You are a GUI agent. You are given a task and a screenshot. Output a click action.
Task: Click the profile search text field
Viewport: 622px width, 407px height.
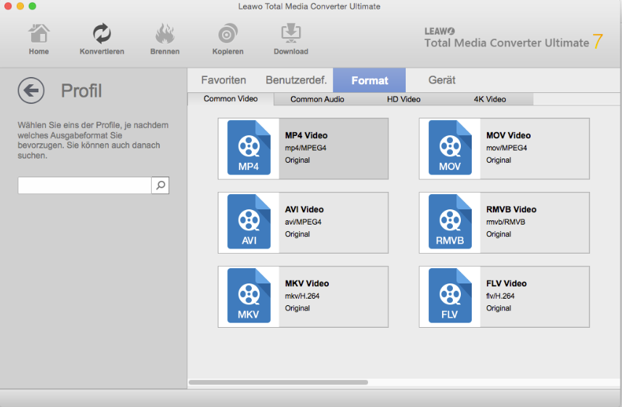[84, 185]
